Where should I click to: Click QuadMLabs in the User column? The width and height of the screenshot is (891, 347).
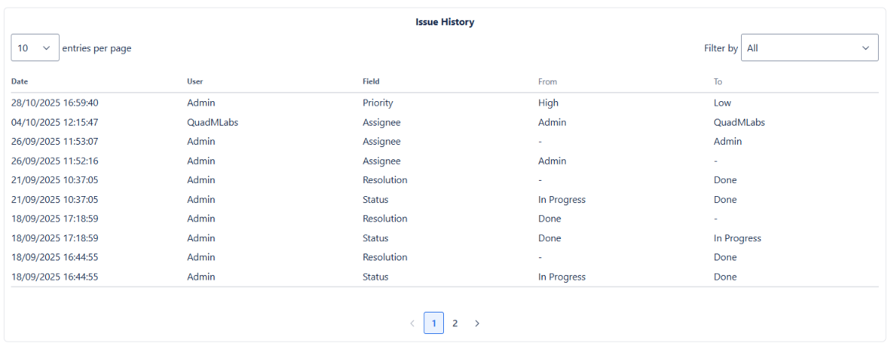coord(212,122)
